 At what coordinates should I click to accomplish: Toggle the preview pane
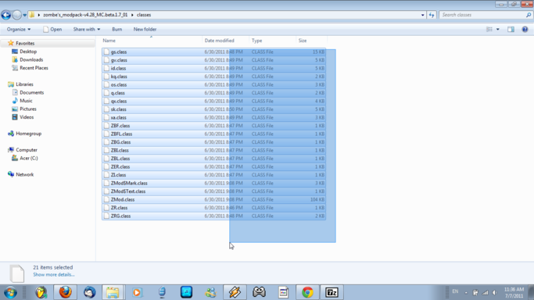pos(511,29)
